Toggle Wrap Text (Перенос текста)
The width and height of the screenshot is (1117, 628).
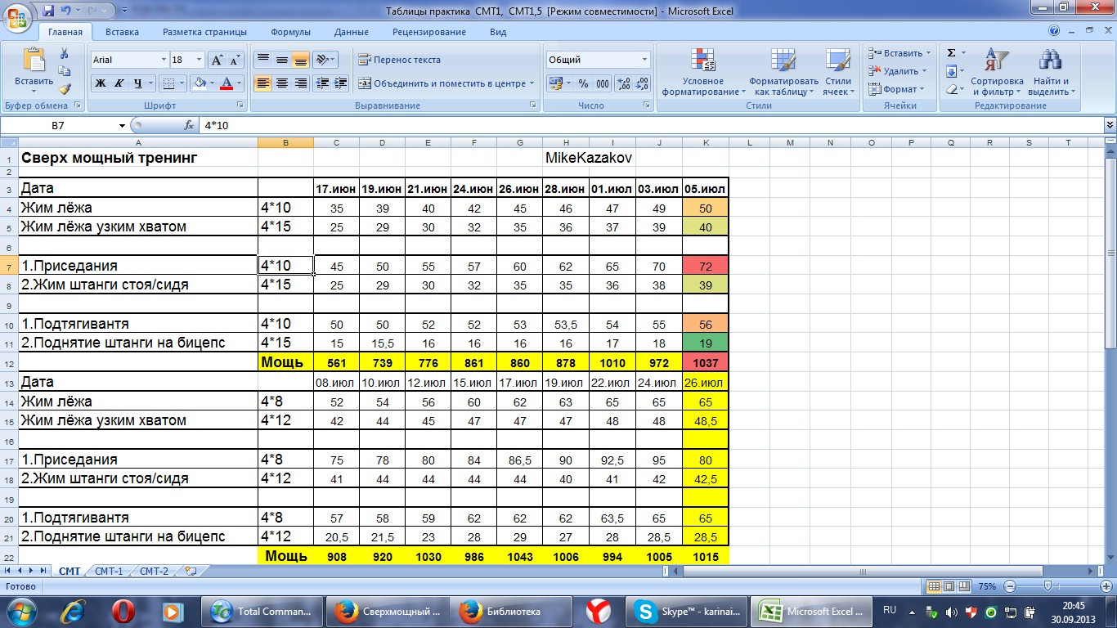399,60
